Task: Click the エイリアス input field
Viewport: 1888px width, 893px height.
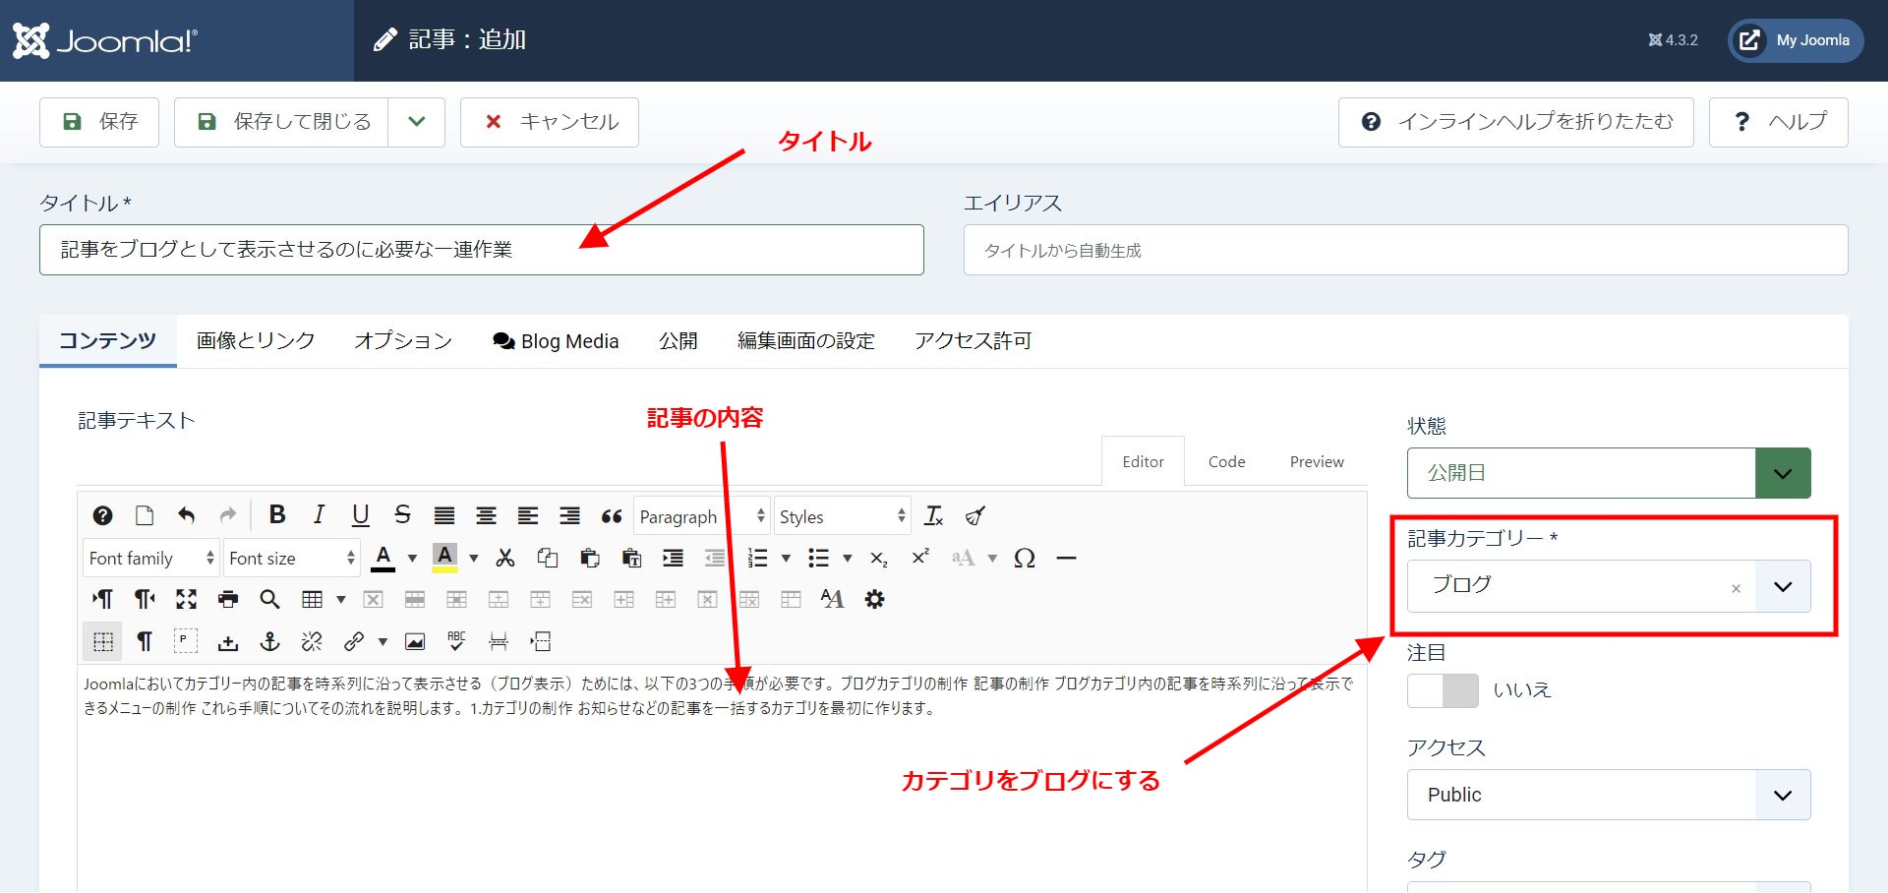Action: pyautogui.click(x=1406, y=250)
